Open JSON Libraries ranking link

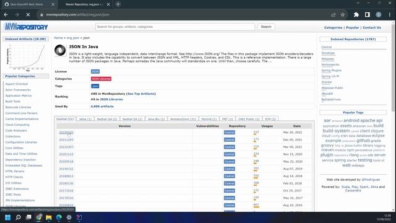pyautogui.click(x=111, y=99)
